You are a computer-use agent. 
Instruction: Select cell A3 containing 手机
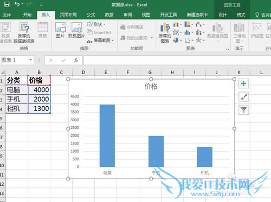[17, 99]
